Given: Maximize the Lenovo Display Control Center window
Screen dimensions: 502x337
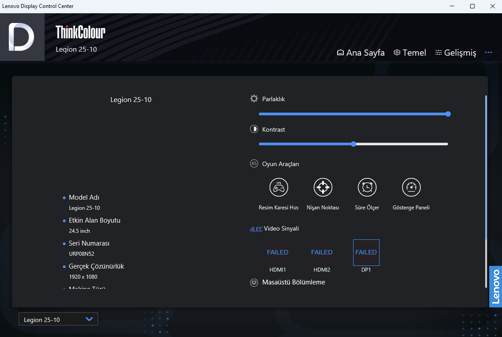Looking at the screenshot, I should [x=472, y=6].
